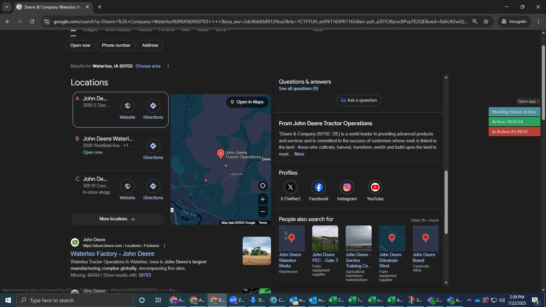Click View 15+ more link

point(425,220)
